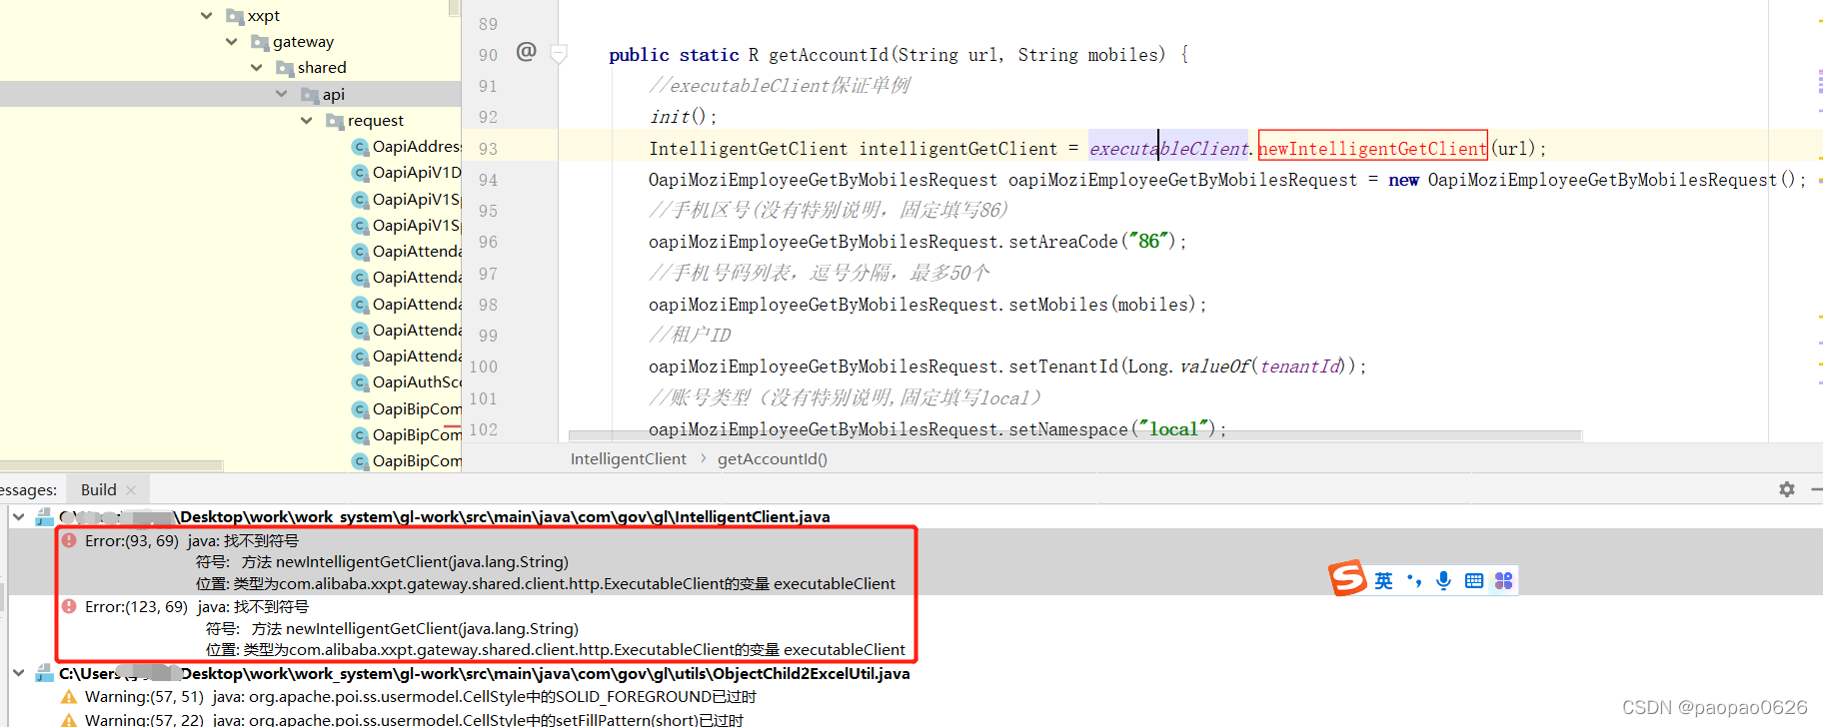Click the editor horizontal scrollbar

pyautogui.click(x=1075, y=435)
